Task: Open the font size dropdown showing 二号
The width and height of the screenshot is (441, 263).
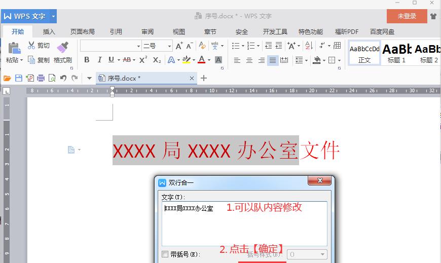Action: coord(157,46)
